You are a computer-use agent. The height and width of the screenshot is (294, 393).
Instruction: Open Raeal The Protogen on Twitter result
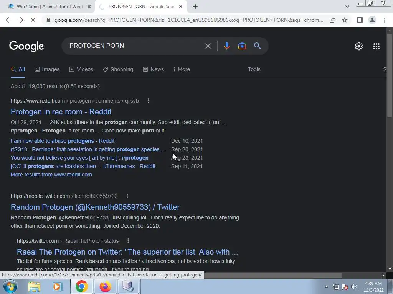pyautogui.click(x=127, y=252)
